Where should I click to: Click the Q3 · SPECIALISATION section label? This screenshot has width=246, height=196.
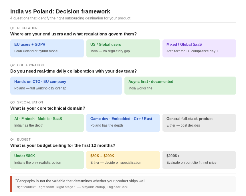27,102
